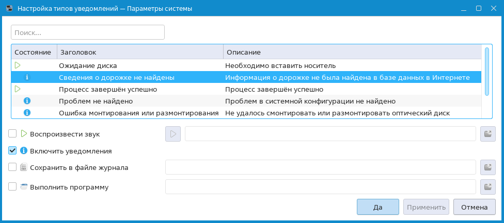Click the event list vertical scrollbar
This screenshot has width=504, height=223.
tap(486, 71)
